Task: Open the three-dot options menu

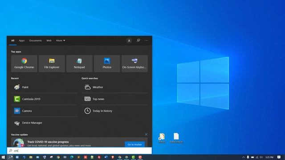Action: pos(146,40)
